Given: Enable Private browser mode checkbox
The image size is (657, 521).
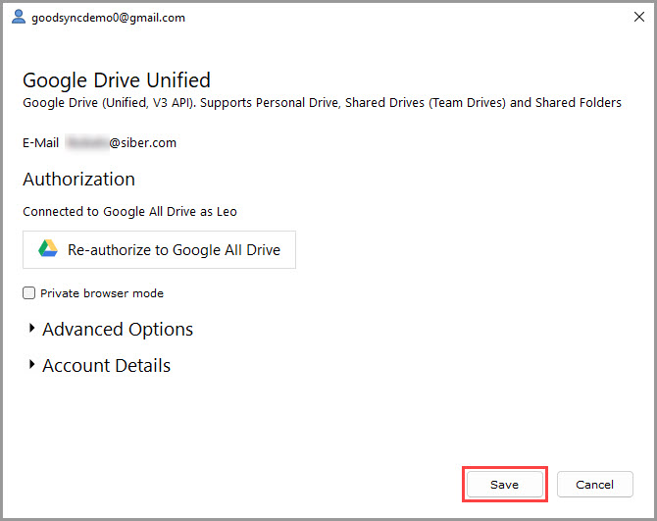Looking at the screenshot, I should coord(28,292).
